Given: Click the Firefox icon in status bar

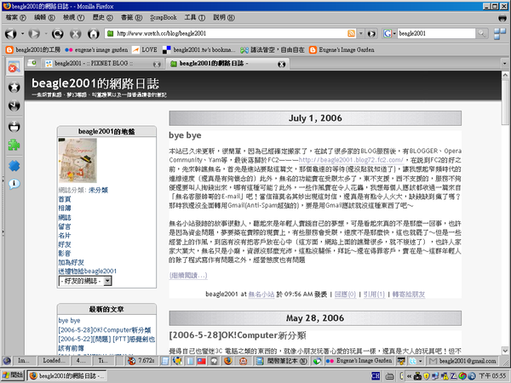Looking at the screenshot, I should 228,361.
